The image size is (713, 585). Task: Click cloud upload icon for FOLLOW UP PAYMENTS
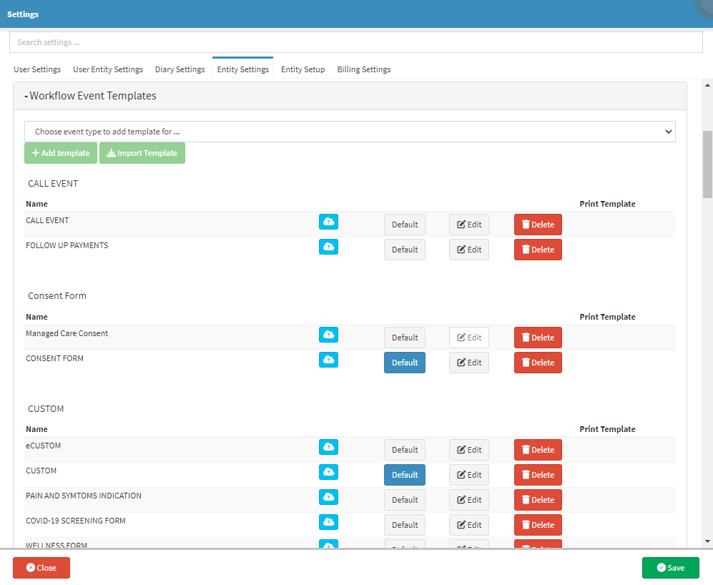(328, 247)
